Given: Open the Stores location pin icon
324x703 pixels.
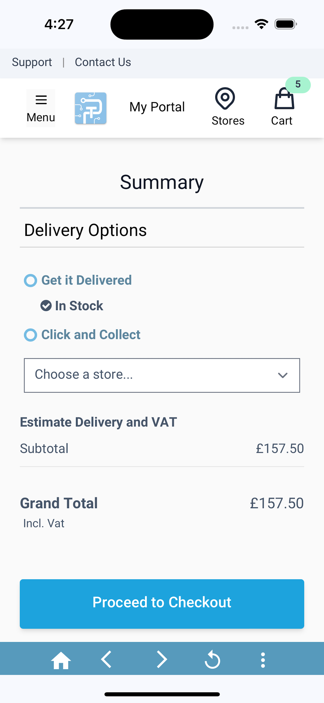Looking at the screenshot, I should tap(225, 99).
